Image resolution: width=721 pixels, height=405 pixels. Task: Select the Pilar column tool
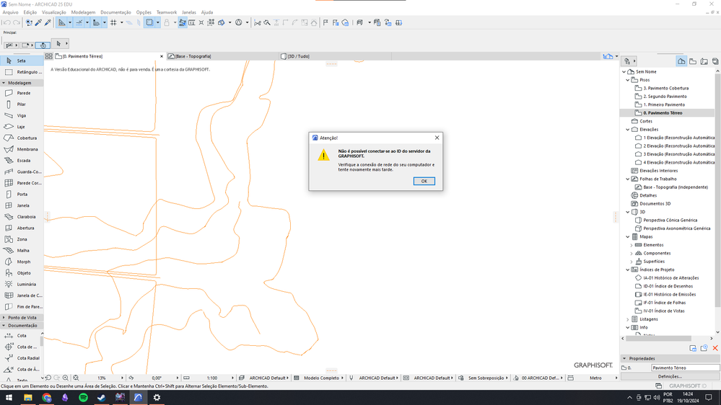(x=22, y=104)
